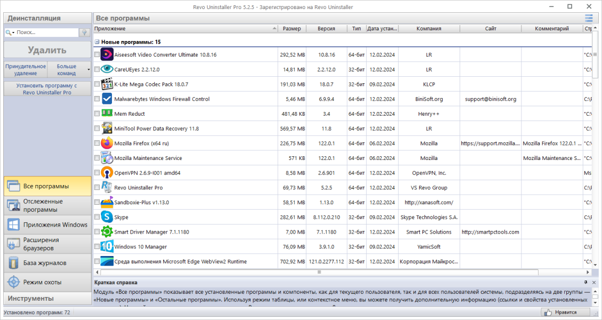Click the Smart Driver Manager icon

click(107, 231)
